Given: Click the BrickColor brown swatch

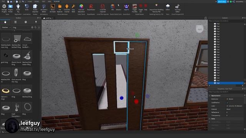Looking at the screenshot, I should tap(227, 99).
